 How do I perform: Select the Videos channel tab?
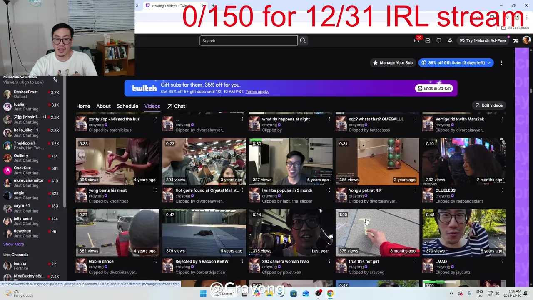[x=152, y=106]
